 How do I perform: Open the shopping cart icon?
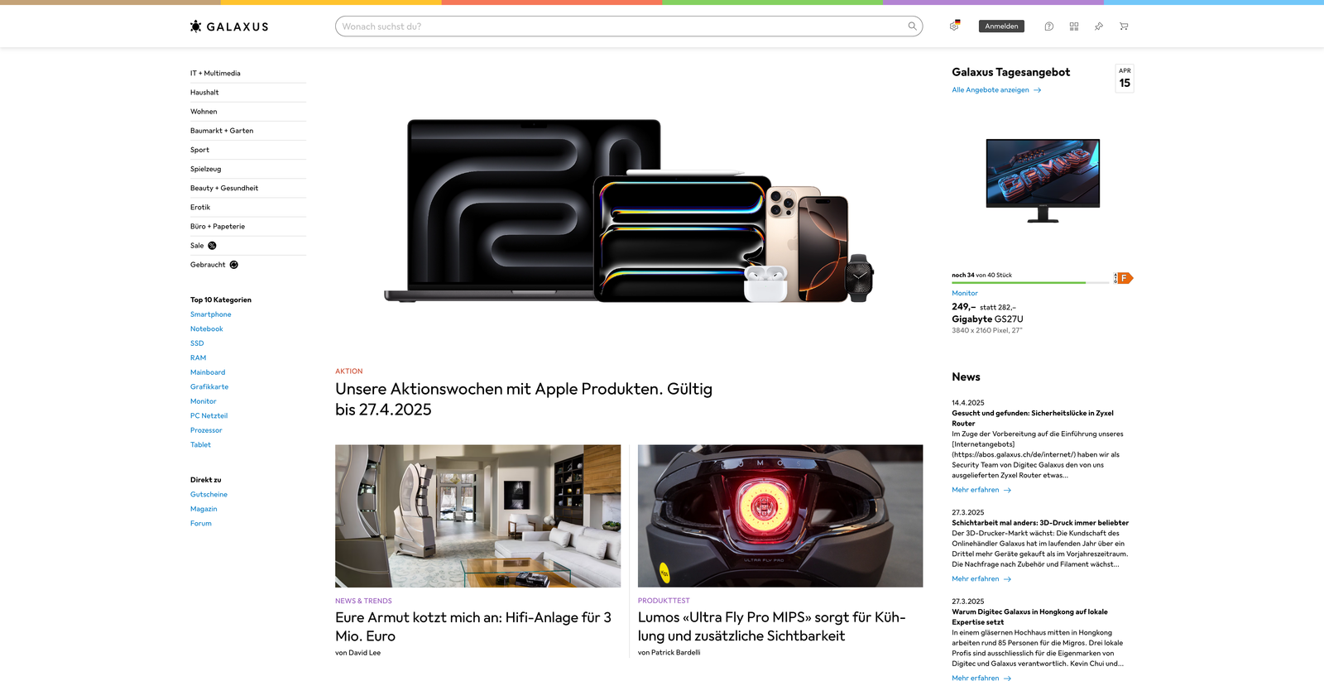coord(1124,26)
